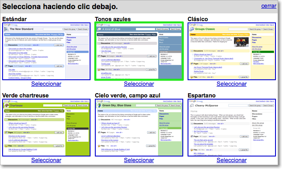This screenshot has height=169, width=282.
Task: Click Seleccionar under Espartano theme
Action: 232,160
